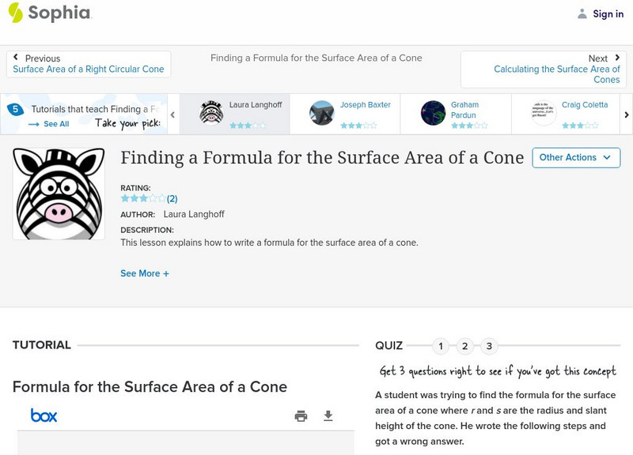Click the zebra author thumbnail image

tap(59, 194)
